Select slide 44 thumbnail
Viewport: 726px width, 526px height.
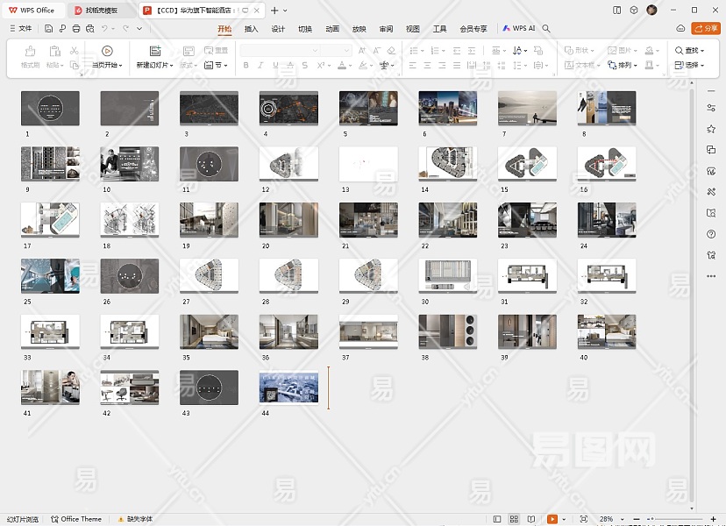tap(288, 387)
